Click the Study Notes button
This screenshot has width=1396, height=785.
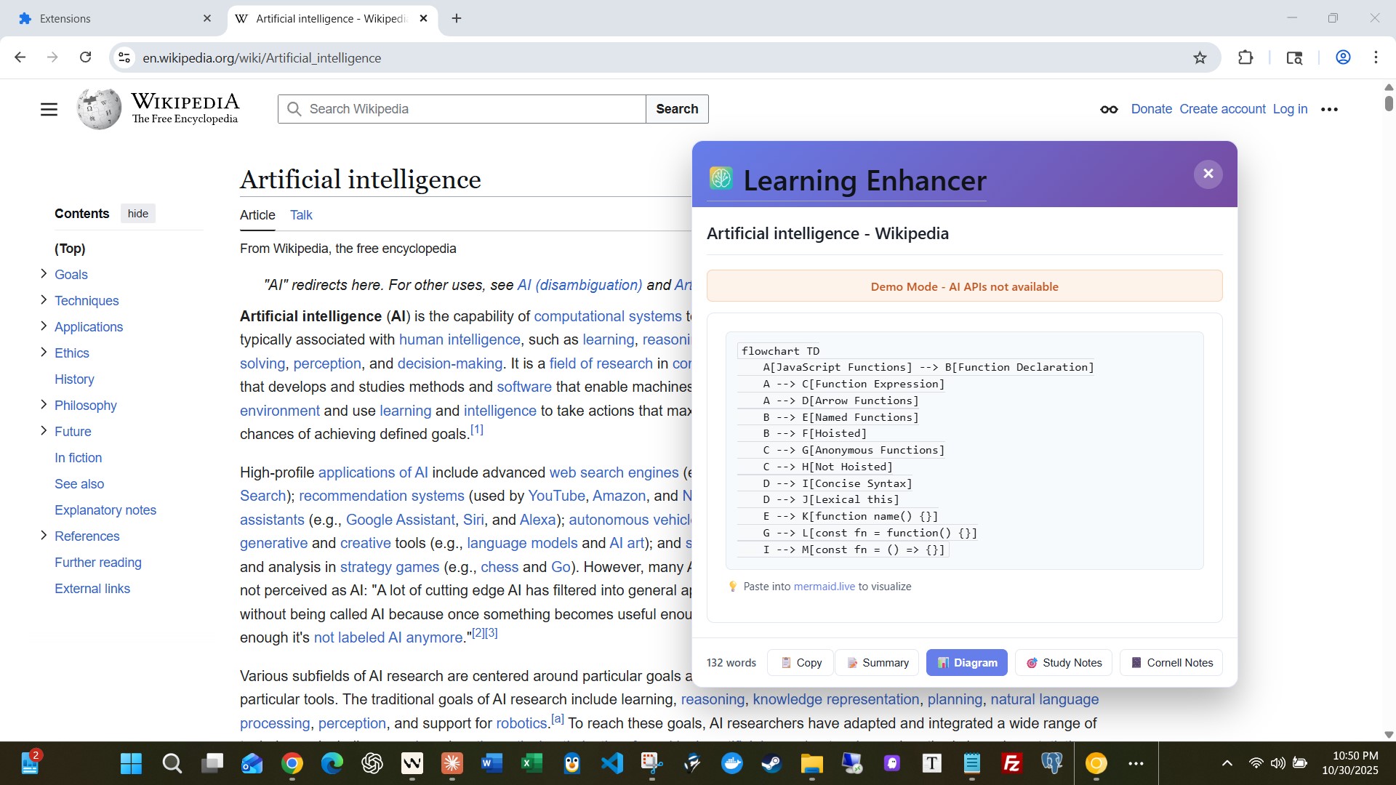[x=1064, y=663]
